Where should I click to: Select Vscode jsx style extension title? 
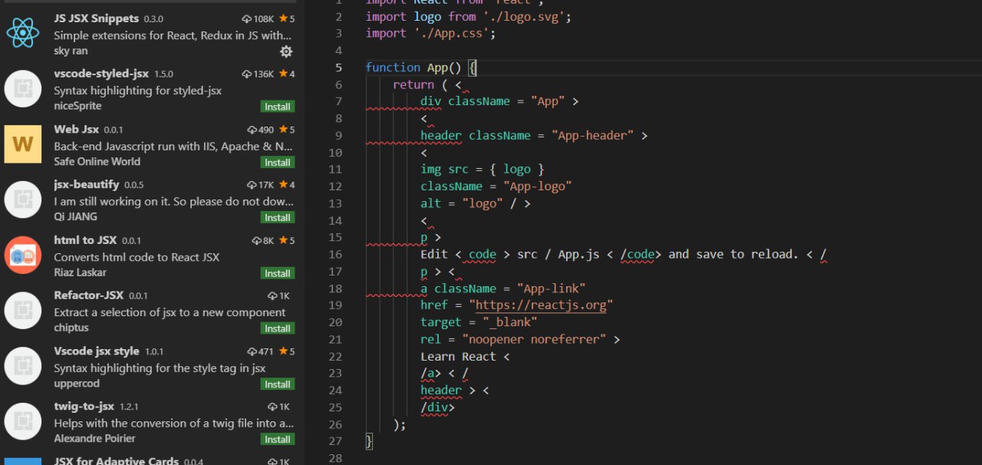[x=97, y=351]
